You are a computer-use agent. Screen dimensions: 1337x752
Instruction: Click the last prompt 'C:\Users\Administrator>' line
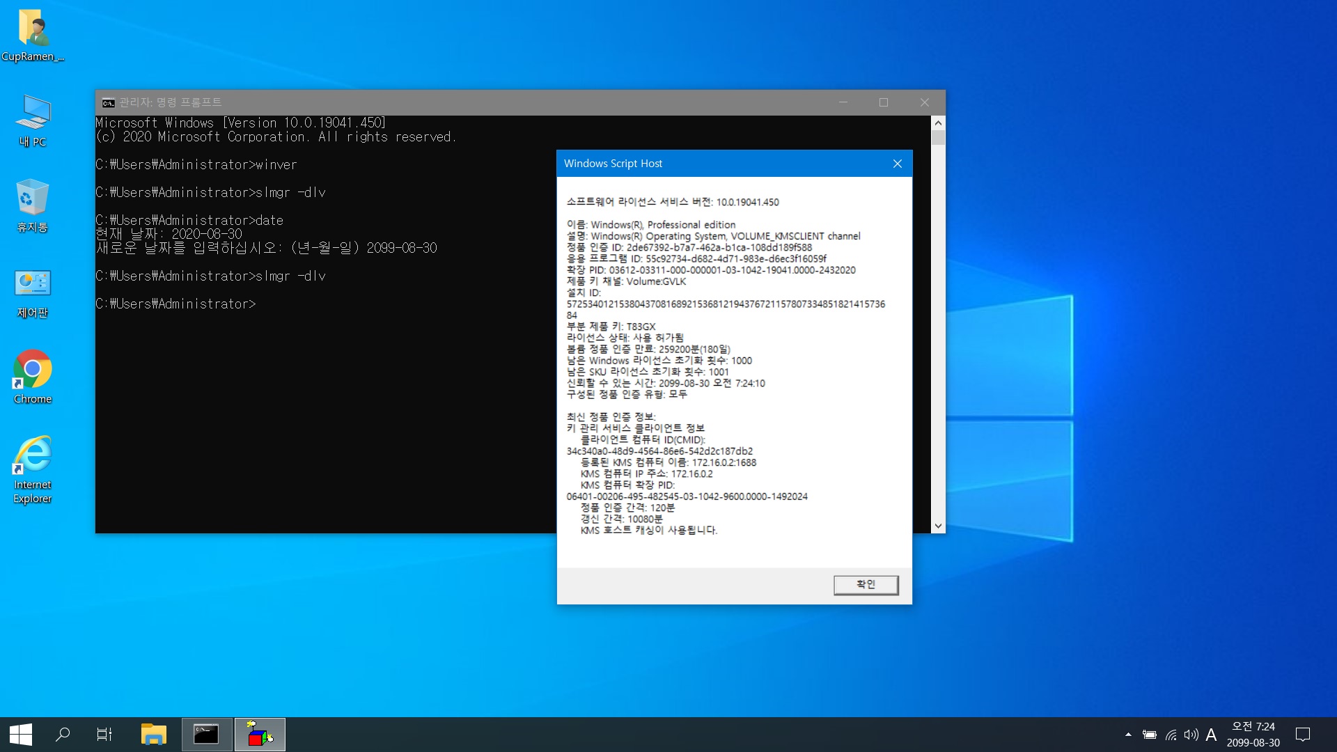click(x=175, y=304)
